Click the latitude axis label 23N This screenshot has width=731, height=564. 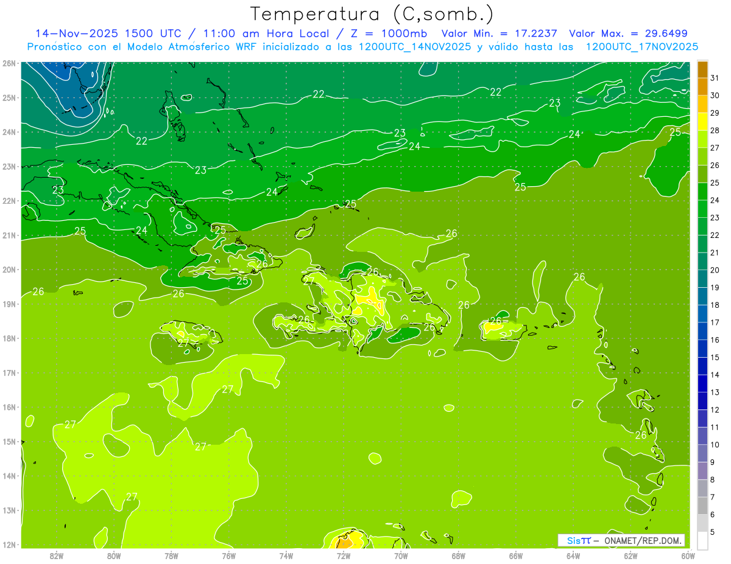(9, 167)
